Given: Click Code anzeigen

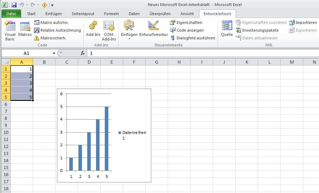Looking at the screenshot, I should (x=186, y=30).
